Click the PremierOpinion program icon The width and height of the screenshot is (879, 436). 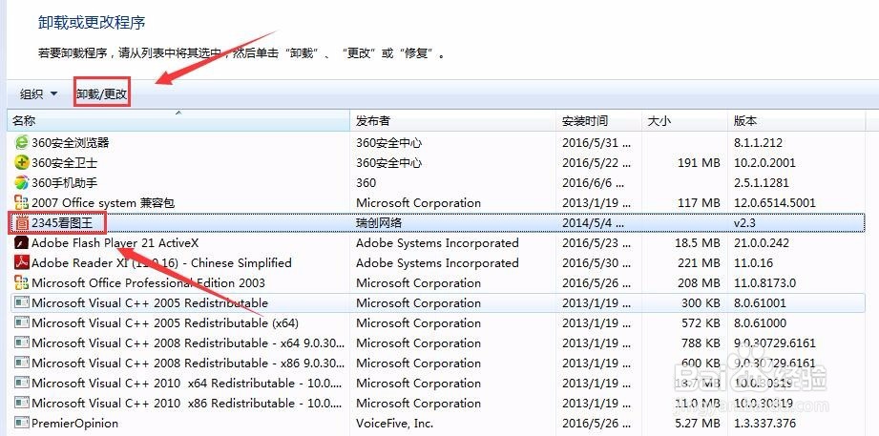click(x=21, y=423)
